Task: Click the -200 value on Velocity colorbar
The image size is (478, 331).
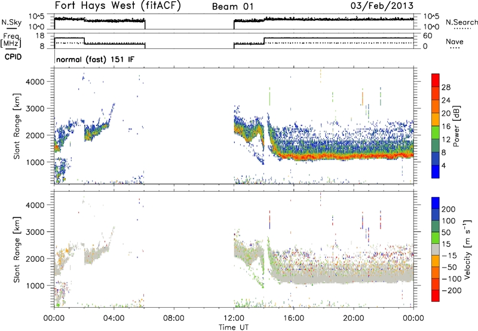Action: [451, 290]
